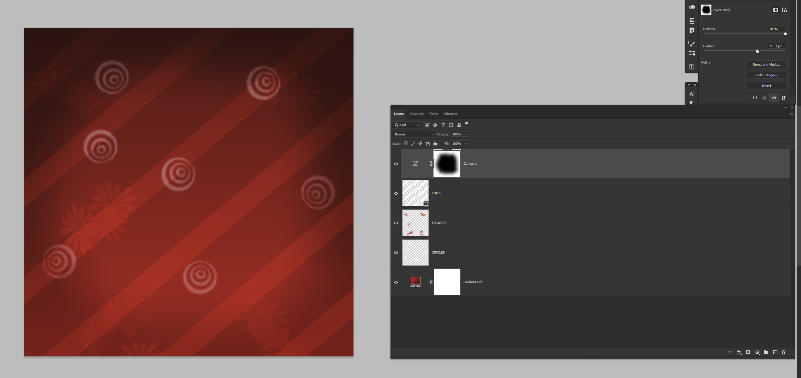Open the blending mode dropdown

[x=413, y=134]
